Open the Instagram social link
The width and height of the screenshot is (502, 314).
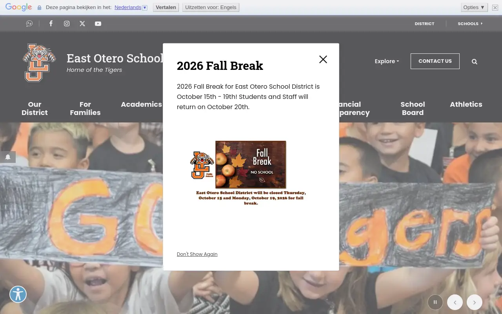[x=67, y=24]
